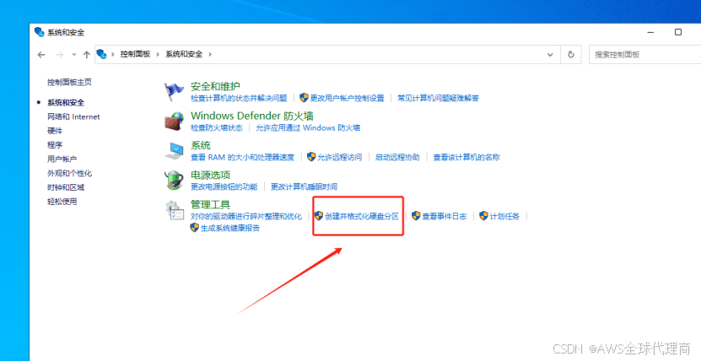Minimize the 系统和安全 window
Viewport: 701px width, 362px height.
click(652, 32)
